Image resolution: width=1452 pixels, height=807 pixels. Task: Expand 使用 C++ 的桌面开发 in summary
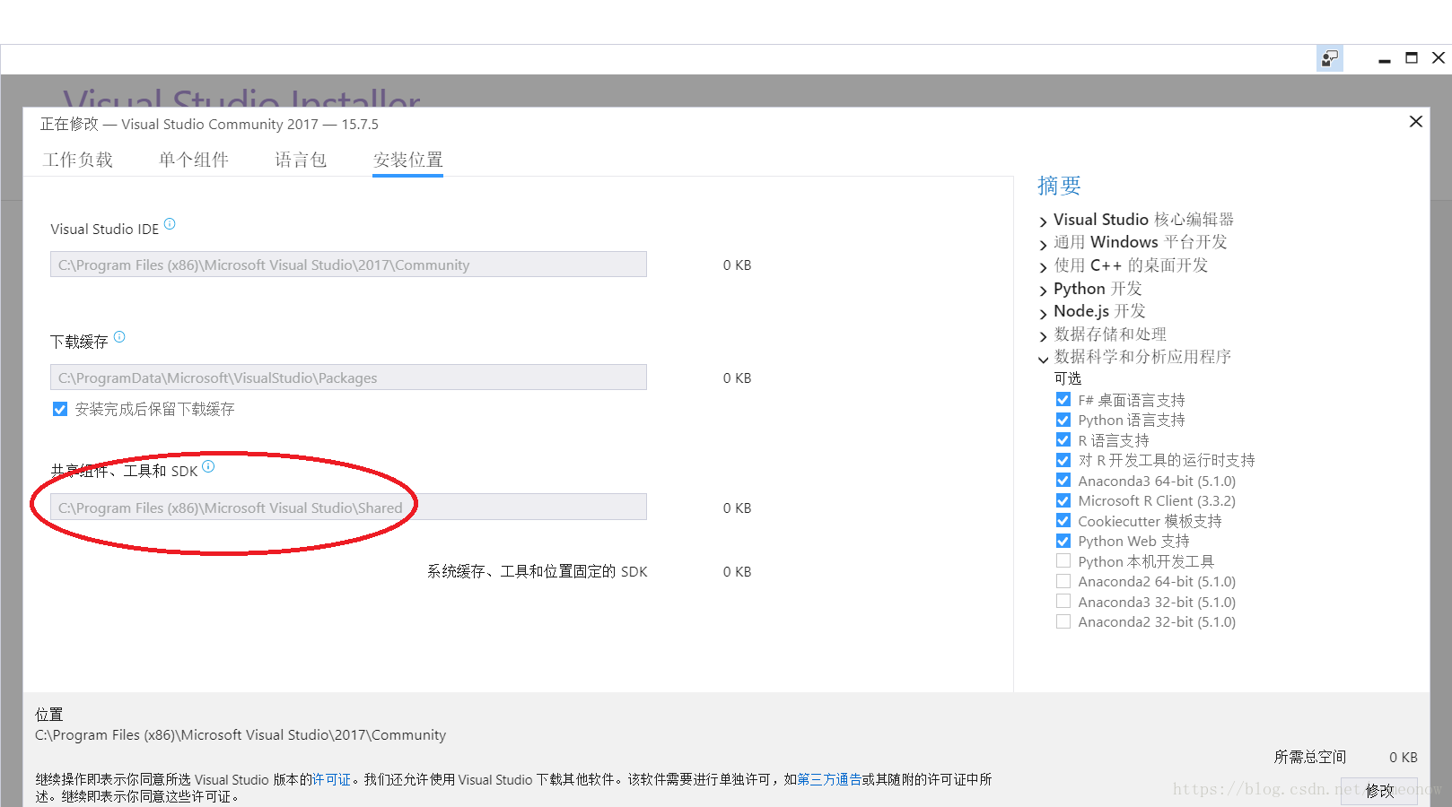point(1043,267)
